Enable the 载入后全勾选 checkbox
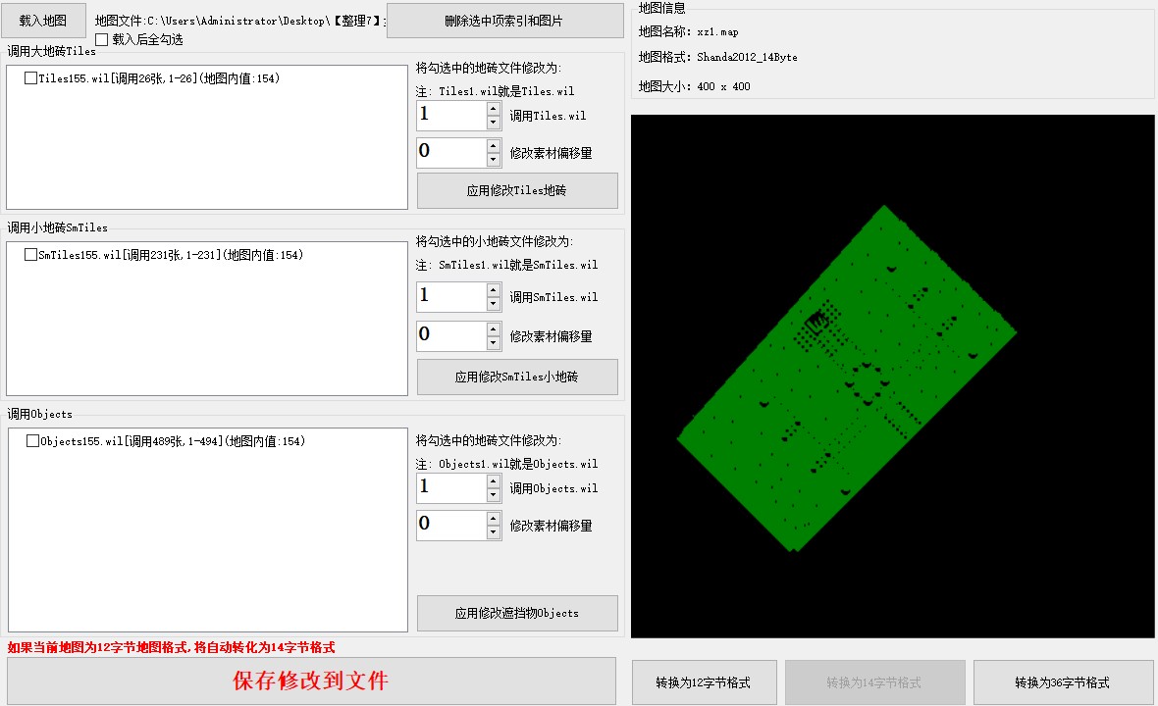The width and height of the screenshot is (1158, 706). 102,40
